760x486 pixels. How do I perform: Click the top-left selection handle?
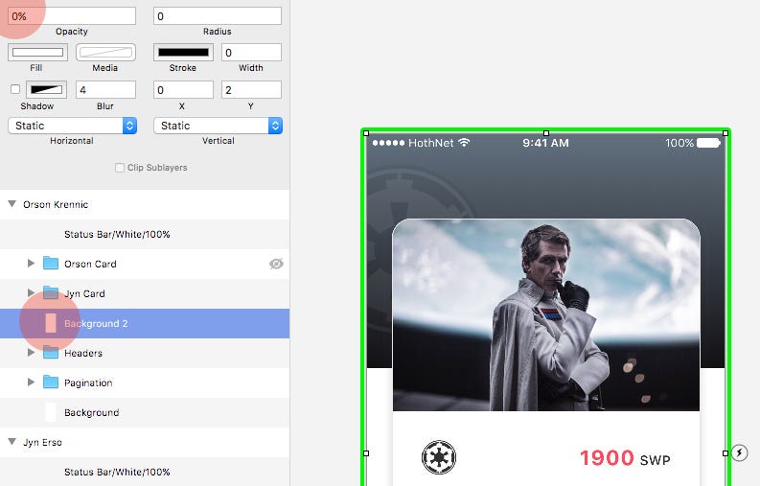(366, 133)
